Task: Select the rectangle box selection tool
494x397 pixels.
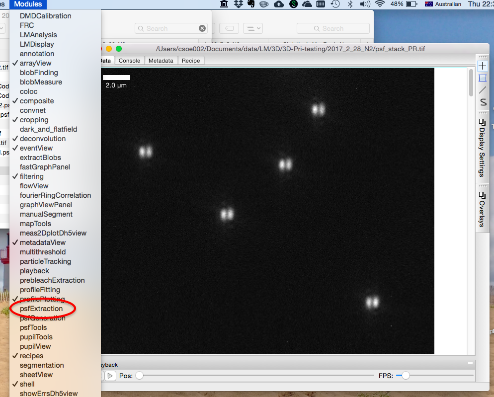Action: 483,78
